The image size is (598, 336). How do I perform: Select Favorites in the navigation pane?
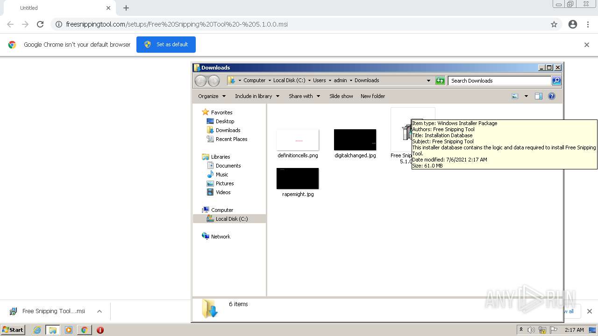click(221, 112)
